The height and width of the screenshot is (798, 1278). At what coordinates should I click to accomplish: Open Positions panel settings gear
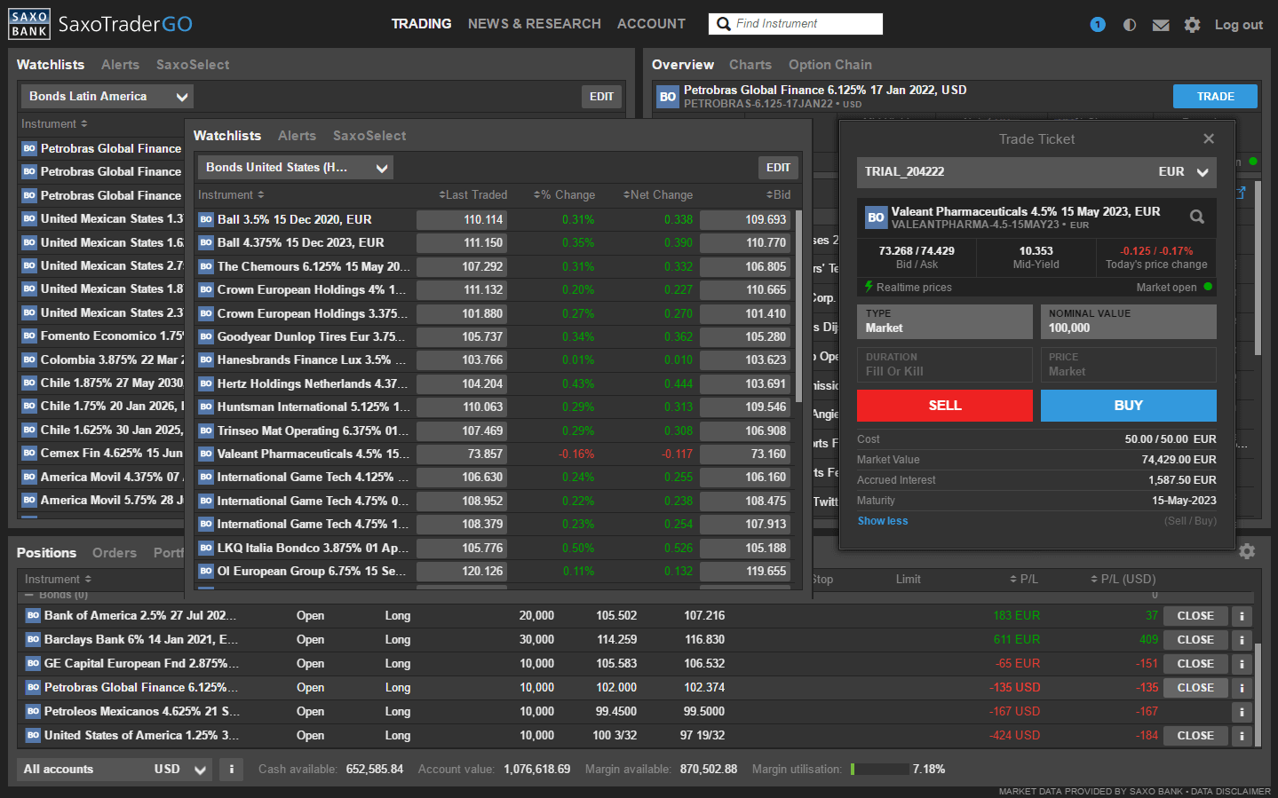[1247, 551]
